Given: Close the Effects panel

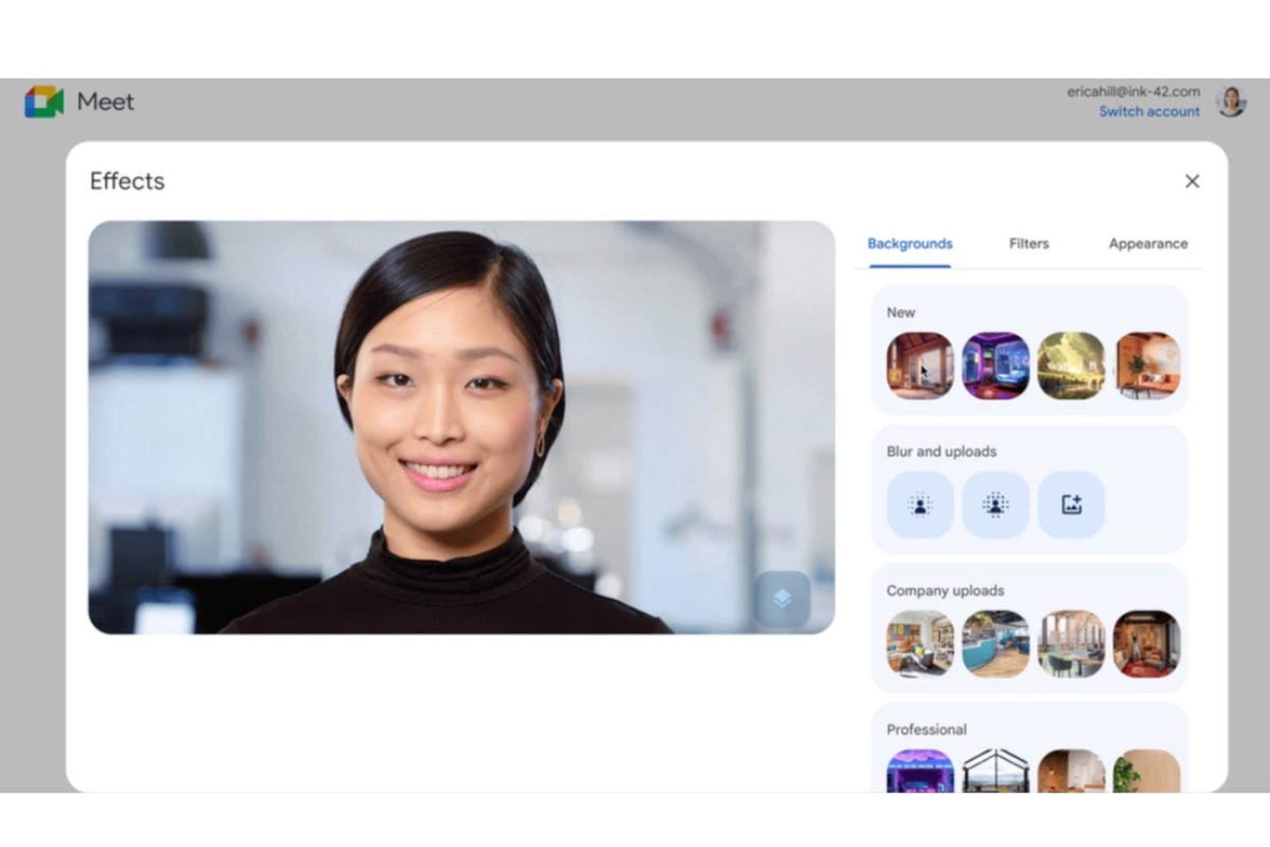Looking at the screenshot, I should click(x=1191, y=181).
